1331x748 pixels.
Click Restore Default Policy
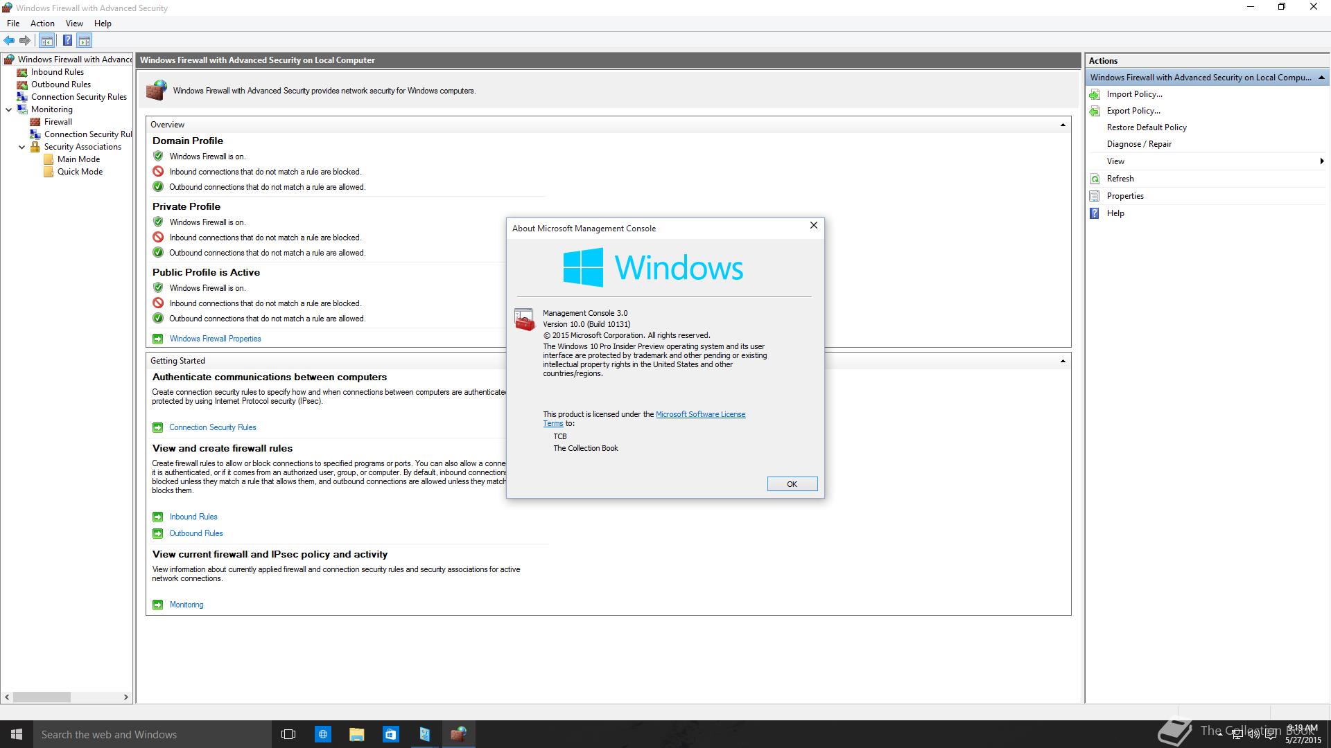point(1147,127)
